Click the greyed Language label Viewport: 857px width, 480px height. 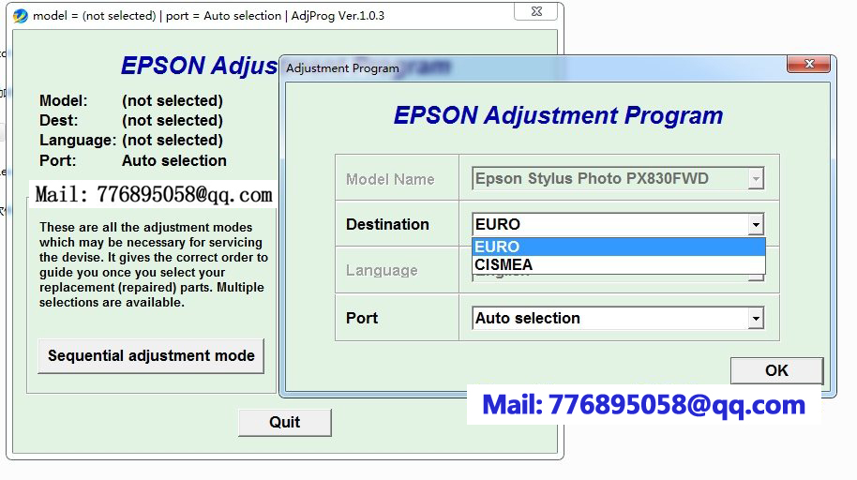pyautogui.click(x=382, y=270)
